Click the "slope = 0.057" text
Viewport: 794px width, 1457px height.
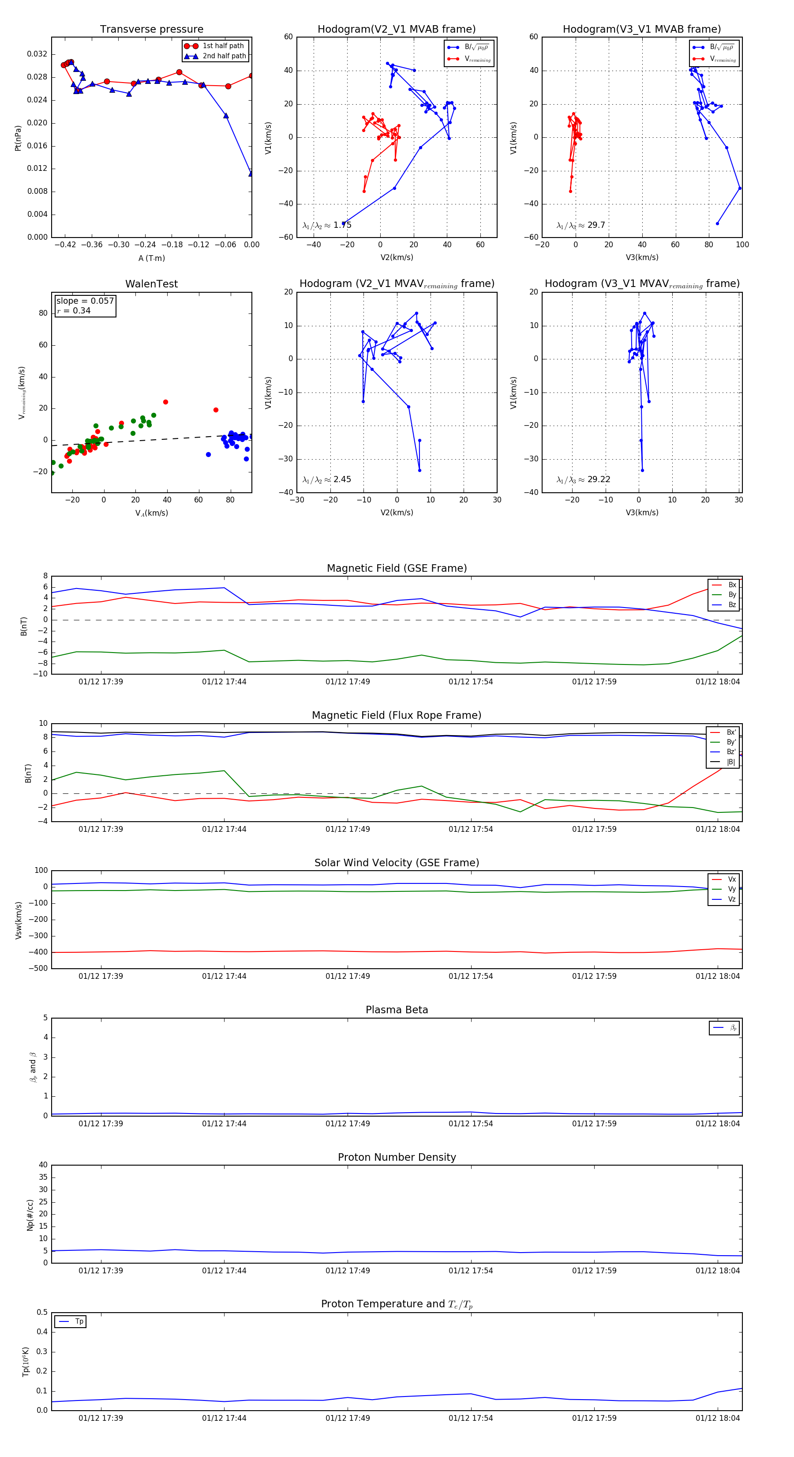click(85, 301)
